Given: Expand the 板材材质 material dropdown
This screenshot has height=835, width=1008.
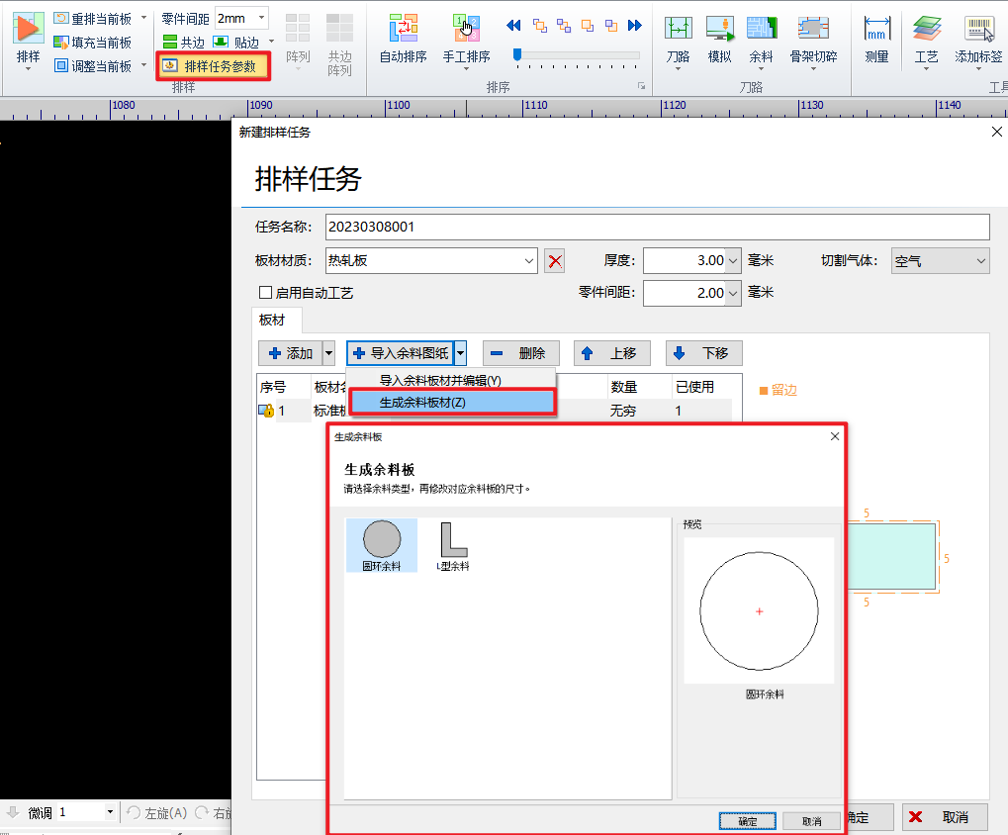Looking at the screenshot, I should (x=529, y=261).
